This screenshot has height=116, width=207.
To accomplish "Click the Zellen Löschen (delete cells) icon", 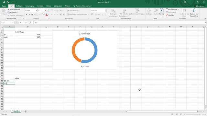I will (156, 11).
